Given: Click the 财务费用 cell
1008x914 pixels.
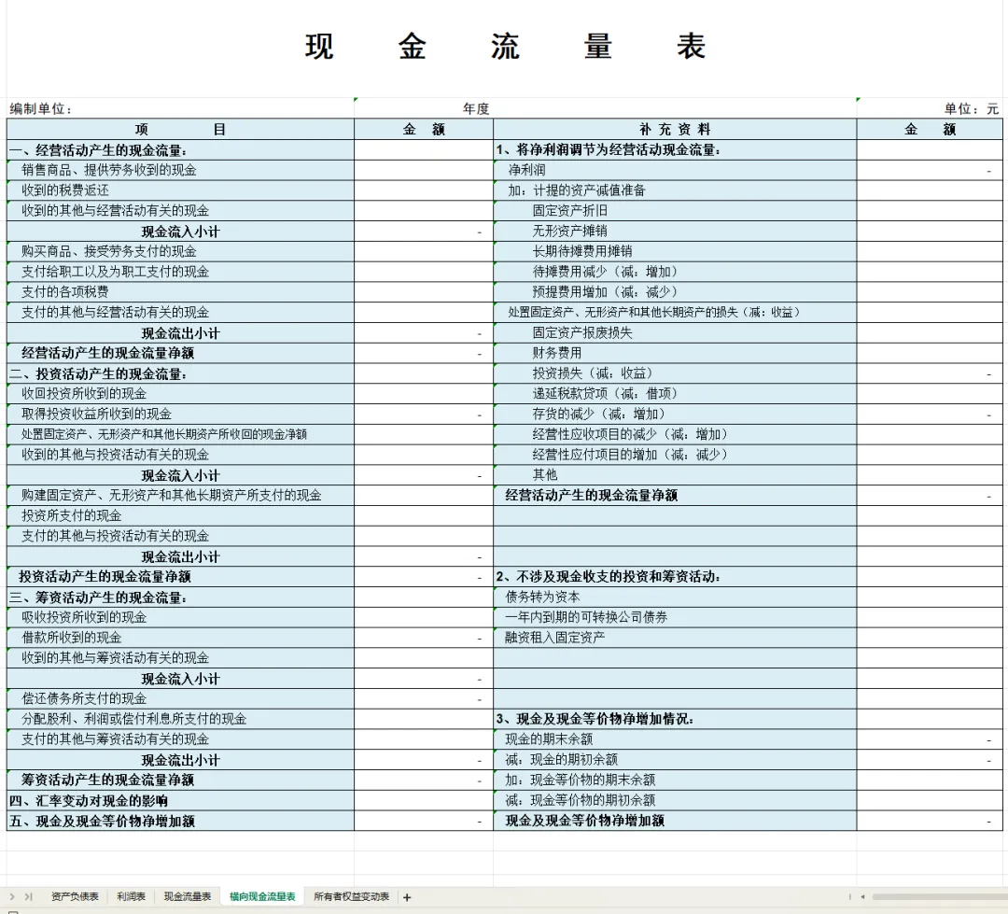Looking at the screenshot, I should [675, 353].
